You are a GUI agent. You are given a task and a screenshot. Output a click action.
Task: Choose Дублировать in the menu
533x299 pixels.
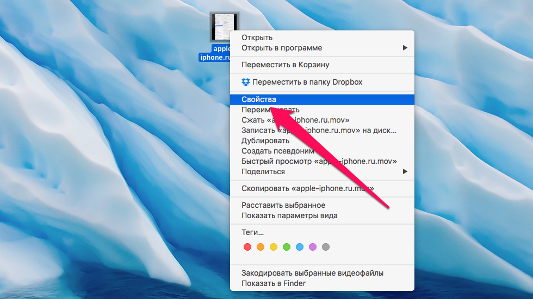(x=322, y=141)
